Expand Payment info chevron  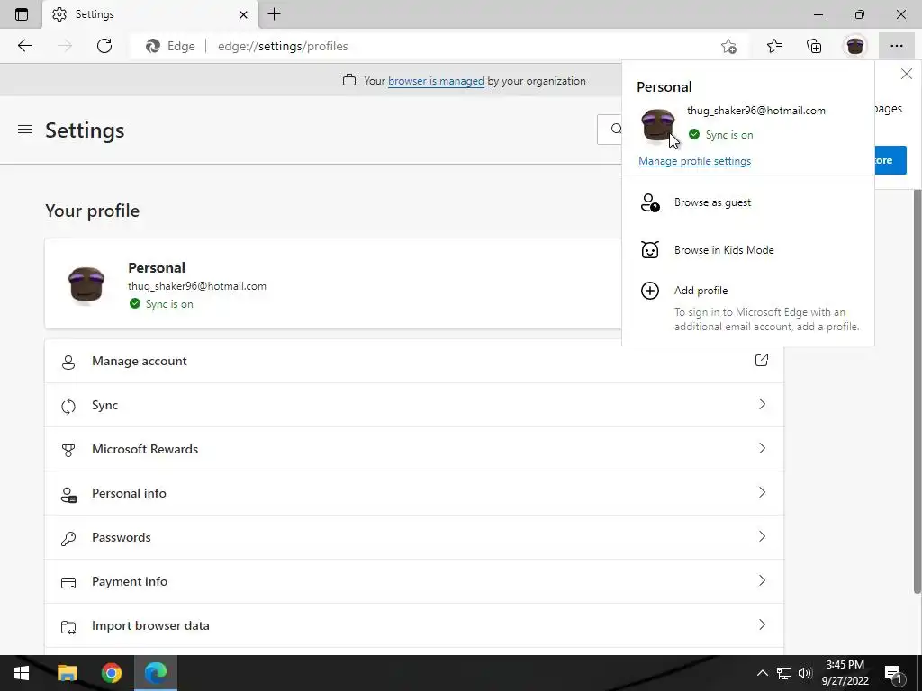[x=762, y=580]
